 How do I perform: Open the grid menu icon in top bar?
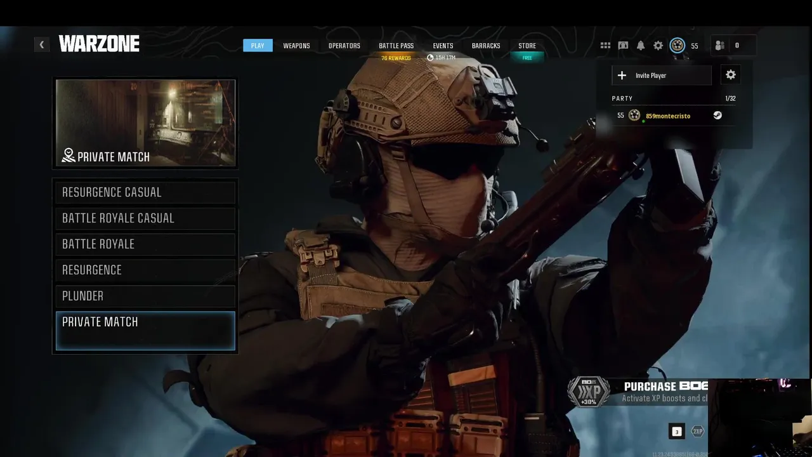pos(605,46)
